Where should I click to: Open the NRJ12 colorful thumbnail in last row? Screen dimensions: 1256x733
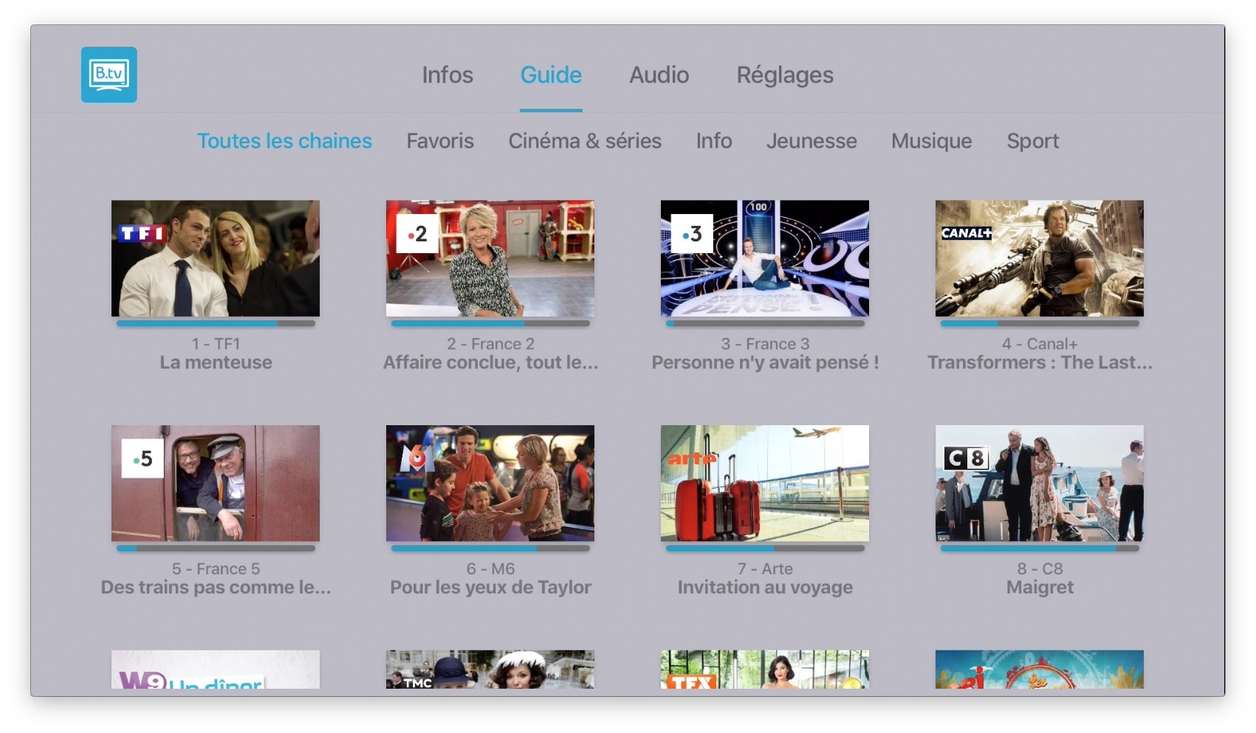[1040, 670]
